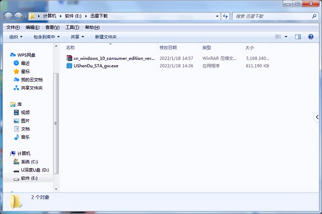The image size is (322, 214).
Task: Toggle the preview pane icon
Action: click(298, 37)
